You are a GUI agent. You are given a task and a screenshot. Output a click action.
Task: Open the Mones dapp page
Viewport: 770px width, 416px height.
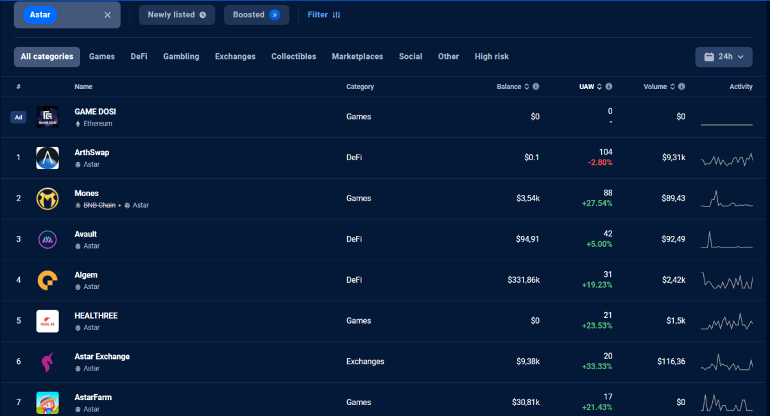[87, 193]
